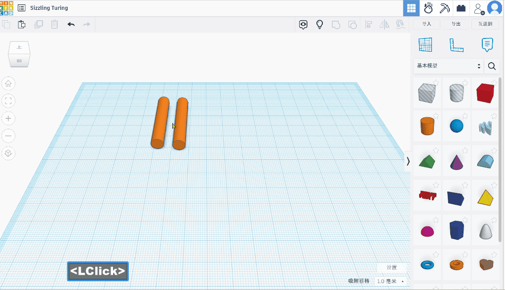Open the user profile avatar
The width and height of the screenshot is (505, 290).
pos(495,8)
